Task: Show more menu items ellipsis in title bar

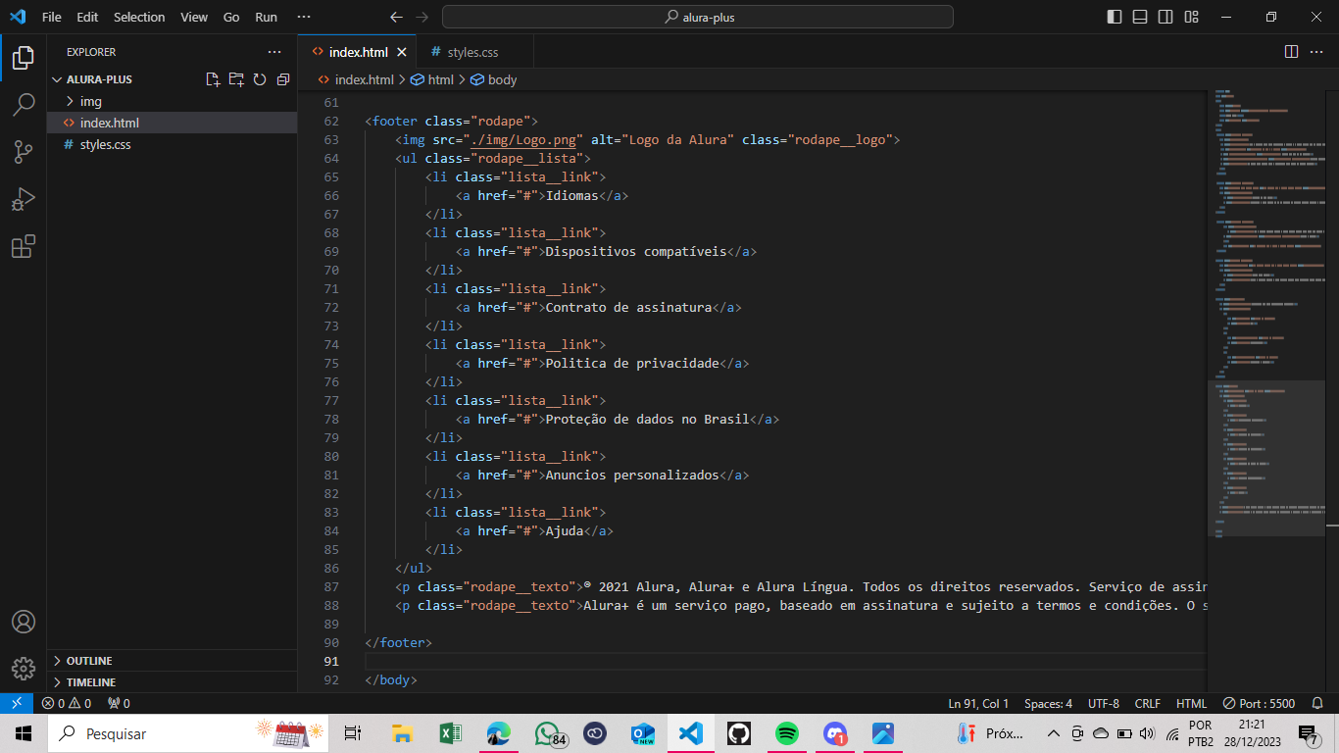Action: 304,17
